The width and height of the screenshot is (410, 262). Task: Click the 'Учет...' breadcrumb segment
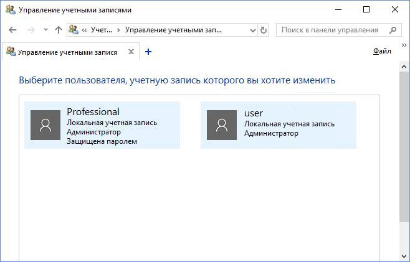pos(102,30)
